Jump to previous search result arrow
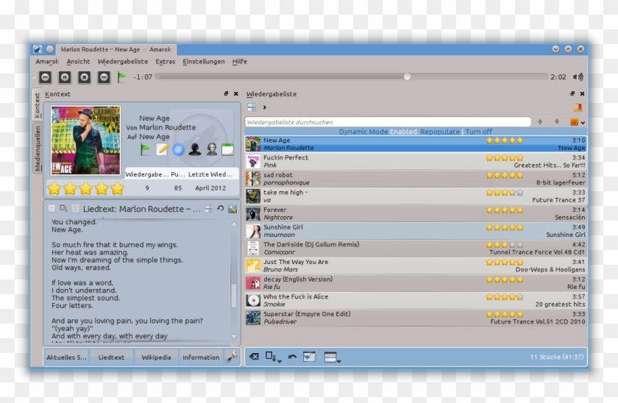Screen dimensions: 618x403 540,122
